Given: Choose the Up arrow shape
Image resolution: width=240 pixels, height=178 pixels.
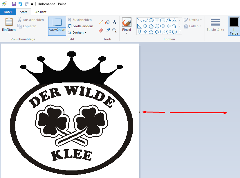Looking at the screenshot, I should tap(174, 26).
